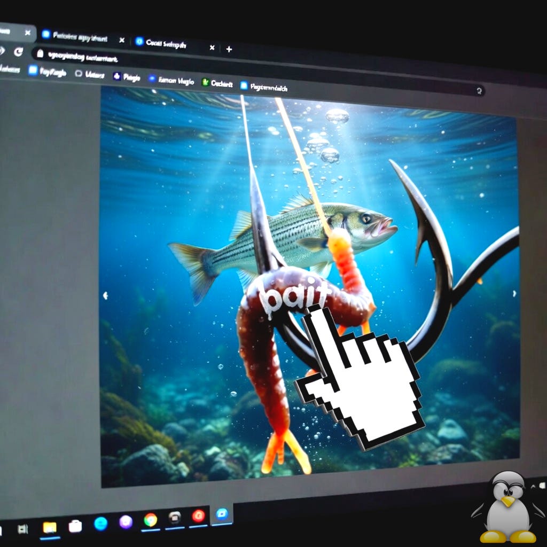This screenshot has height=547, width=547.
Task: Open a new tab with the plus button
Action: pyautogui.click(x=229, y=49)
